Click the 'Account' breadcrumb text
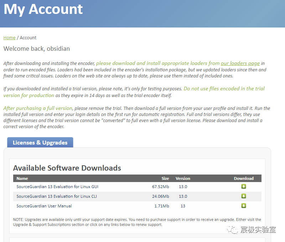Screen dimensions: 285x242 coord(28,38)
